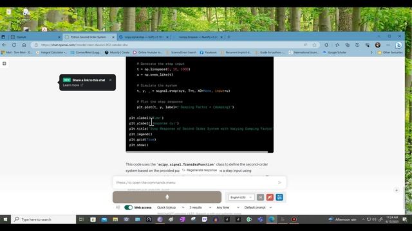Add page to favorites star icon
This screenshot has width=412, height=231.
314,45
